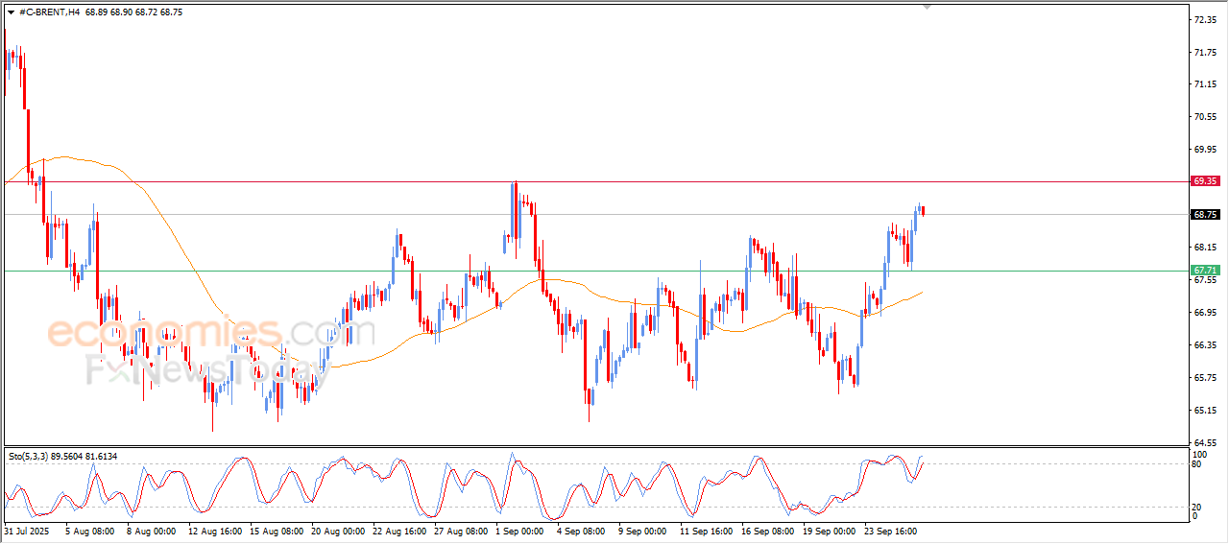Click the 23 Sep 16:00 time label
This screenshot has width=1229, height=544.
click(x=890, y=530)
